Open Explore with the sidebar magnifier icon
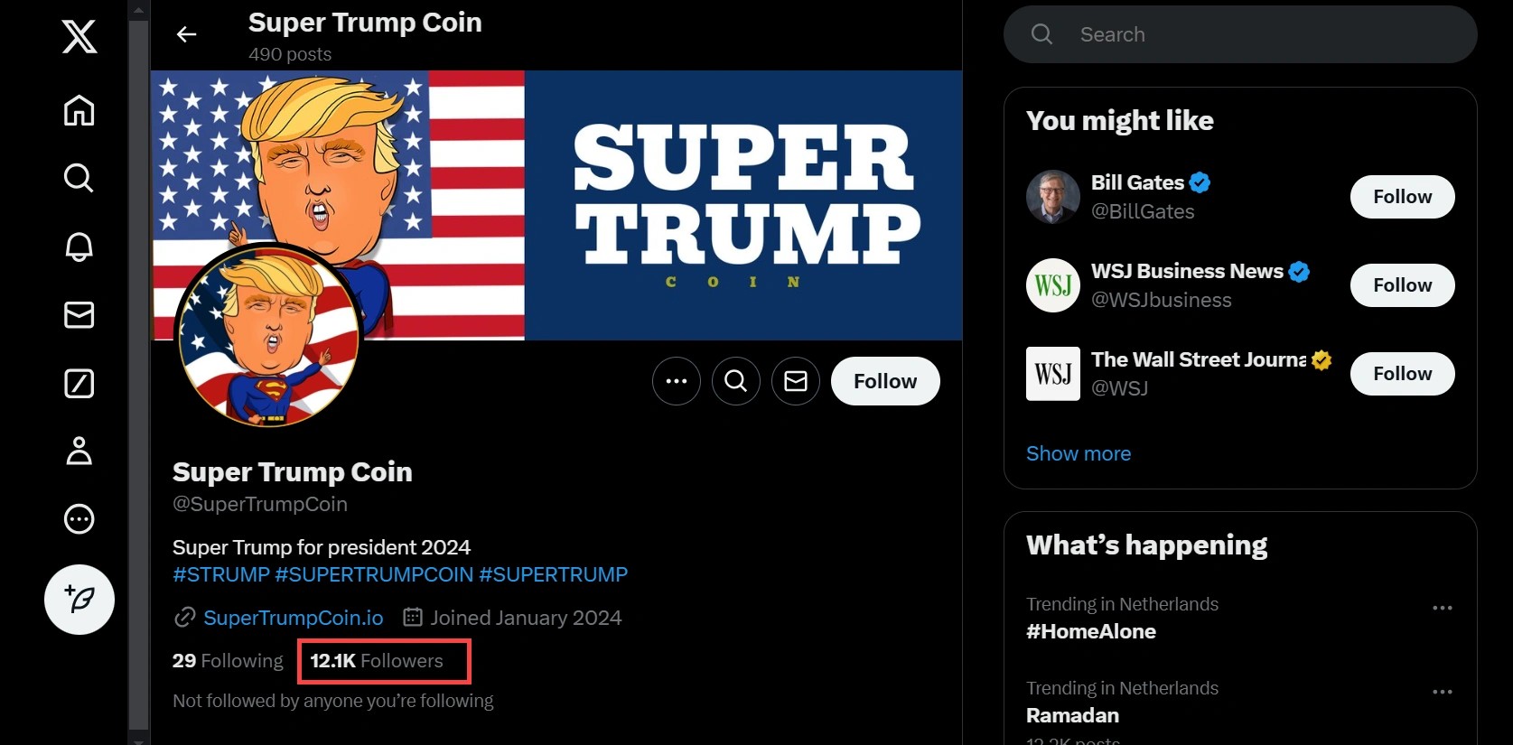 [79, 178]
